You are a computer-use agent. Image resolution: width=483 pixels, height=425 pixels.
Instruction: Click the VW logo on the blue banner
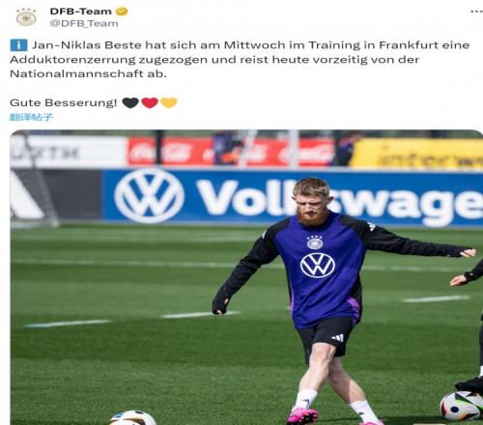(x=149, y=196)
